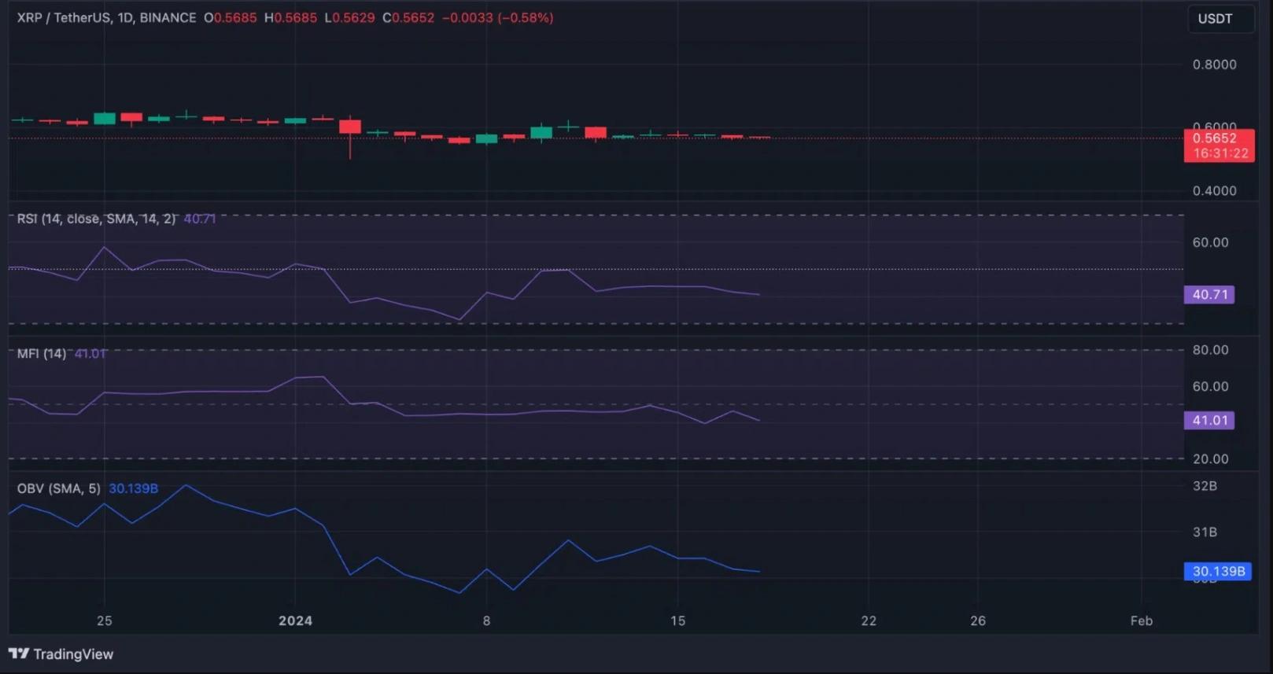Viewport: 1273px width, 674px height.
Task: Click the RSI legend value 40.71
Action: (199, 219)
